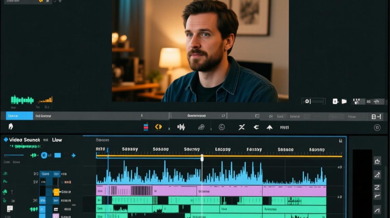This screenshot has width=390, height=218.
Task: Click the flame icon in the toolbar
Action: click(x=11, y=126)
